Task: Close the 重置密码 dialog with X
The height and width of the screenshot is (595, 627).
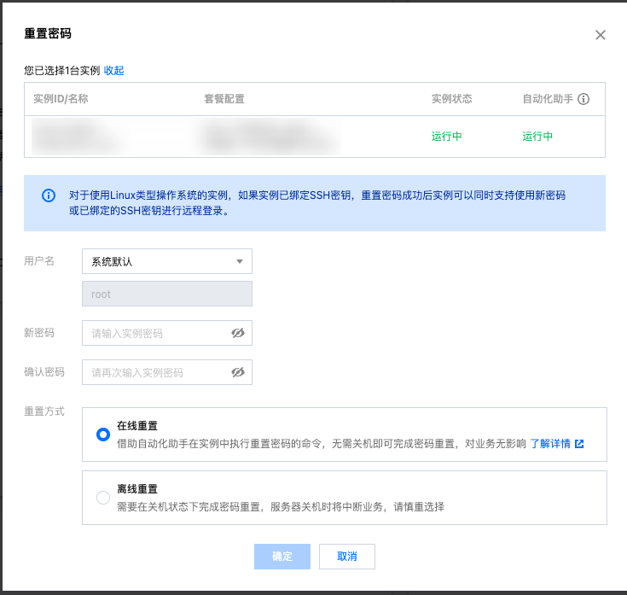Action: 601,35
